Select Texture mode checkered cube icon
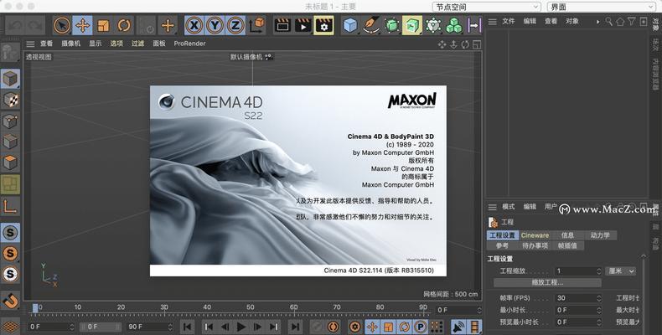This screenshot has width=662, height=335. (x=10, y=100)
